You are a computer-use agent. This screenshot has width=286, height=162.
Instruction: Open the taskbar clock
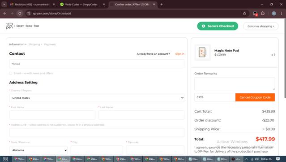point(266,159)
